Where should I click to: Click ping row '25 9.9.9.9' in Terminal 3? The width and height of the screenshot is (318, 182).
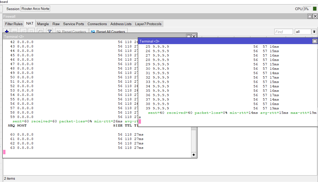click(x=212, y=47)
